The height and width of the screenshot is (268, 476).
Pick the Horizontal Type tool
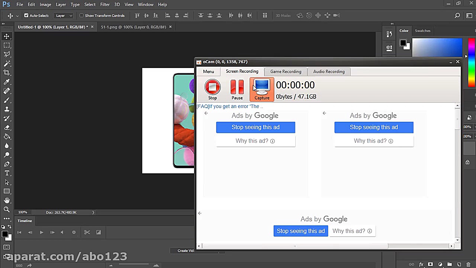7,173
